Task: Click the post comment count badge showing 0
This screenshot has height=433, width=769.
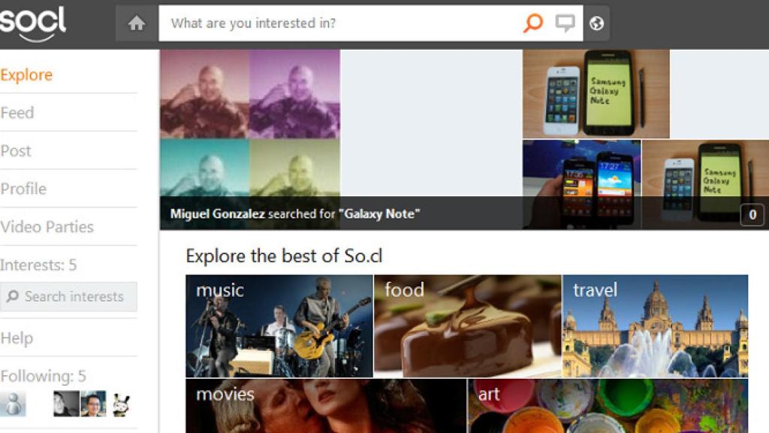Action: (752, 214)
